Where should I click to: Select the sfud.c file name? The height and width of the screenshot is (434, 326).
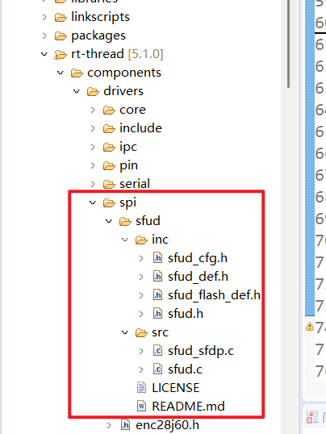click(186, 369)
